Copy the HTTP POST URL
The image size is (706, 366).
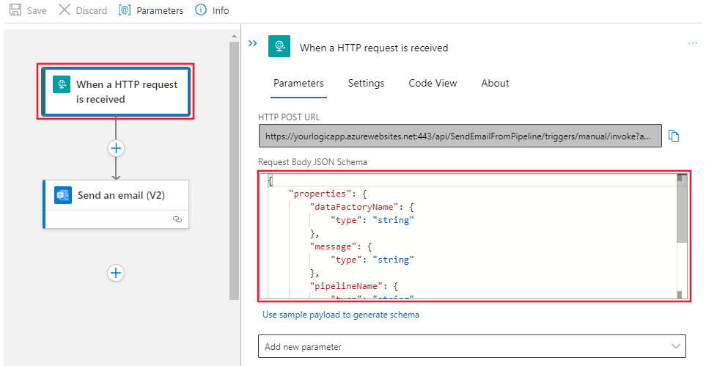(674, 136)
